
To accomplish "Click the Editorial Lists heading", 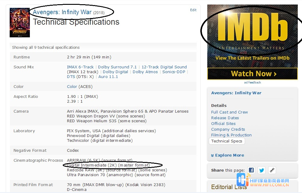I will coord(229,187).
